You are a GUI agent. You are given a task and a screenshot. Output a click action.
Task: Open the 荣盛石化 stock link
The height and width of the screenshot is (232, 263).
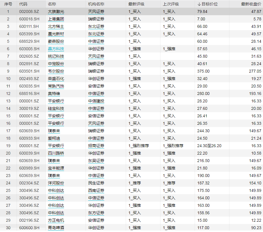pos(56,79)
